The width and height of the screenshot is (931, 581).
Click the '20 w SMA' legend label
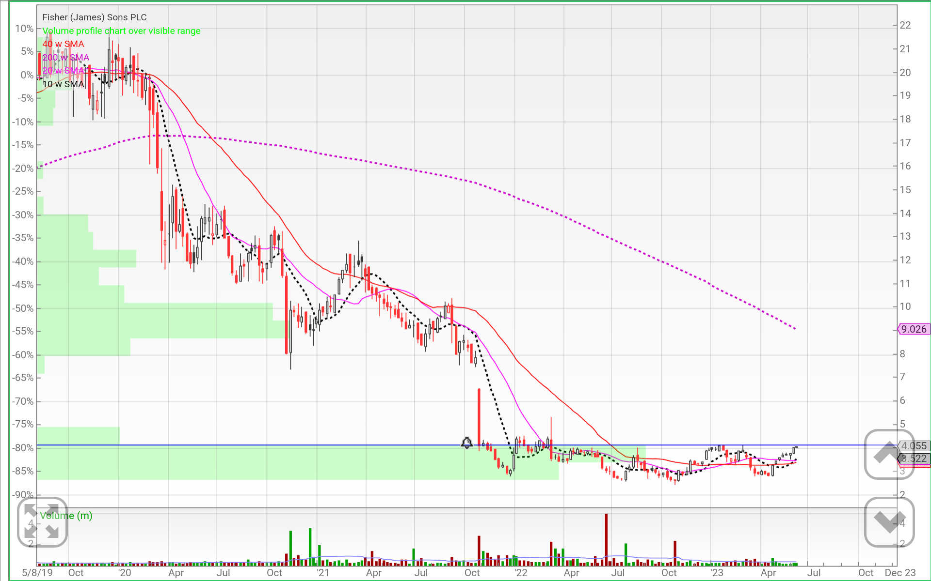[63, 71]
